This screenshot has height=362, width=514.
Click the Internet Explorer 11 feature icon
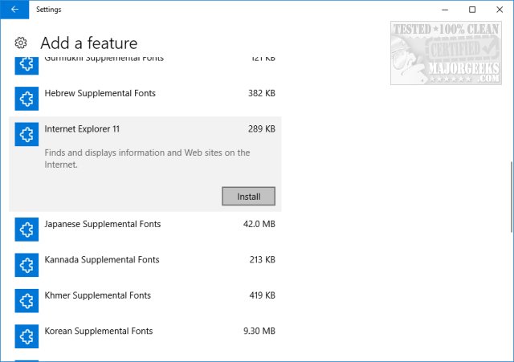pos(27,134)
